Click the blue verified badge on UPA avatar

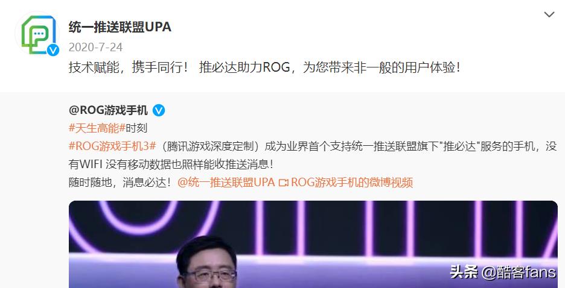pyautogui.click(x=53, y=50)
